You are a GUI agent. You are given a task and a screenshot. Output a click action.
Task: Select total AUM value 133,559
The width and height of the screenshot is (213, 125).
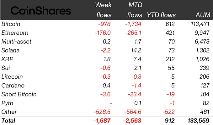pos(199,121)
